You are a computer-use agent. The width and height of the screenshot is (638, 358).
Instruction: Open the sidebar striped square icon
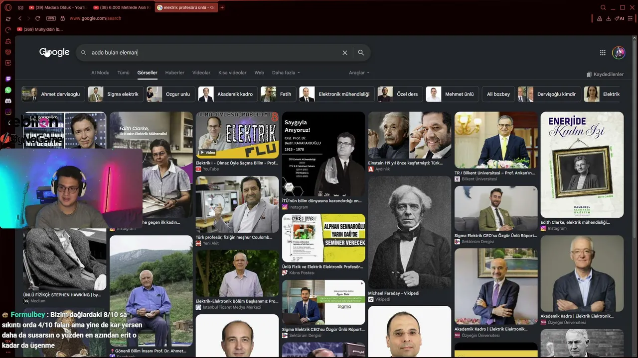(x=8, y=52)
